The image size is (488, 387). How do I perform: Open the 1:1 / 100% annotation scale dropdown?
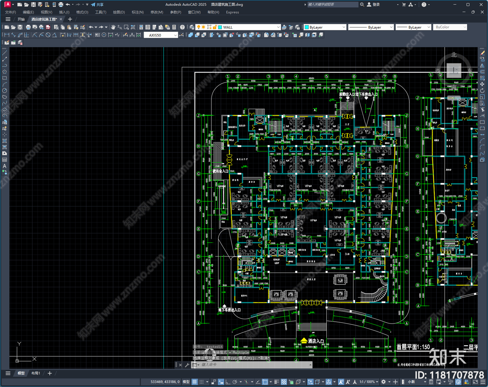pos(369,382)
